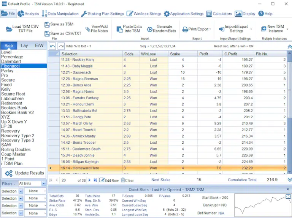This screenshot has width=292, height=218.
Task: Collapse the Quick Stats panel
Action: coord(288,189)
